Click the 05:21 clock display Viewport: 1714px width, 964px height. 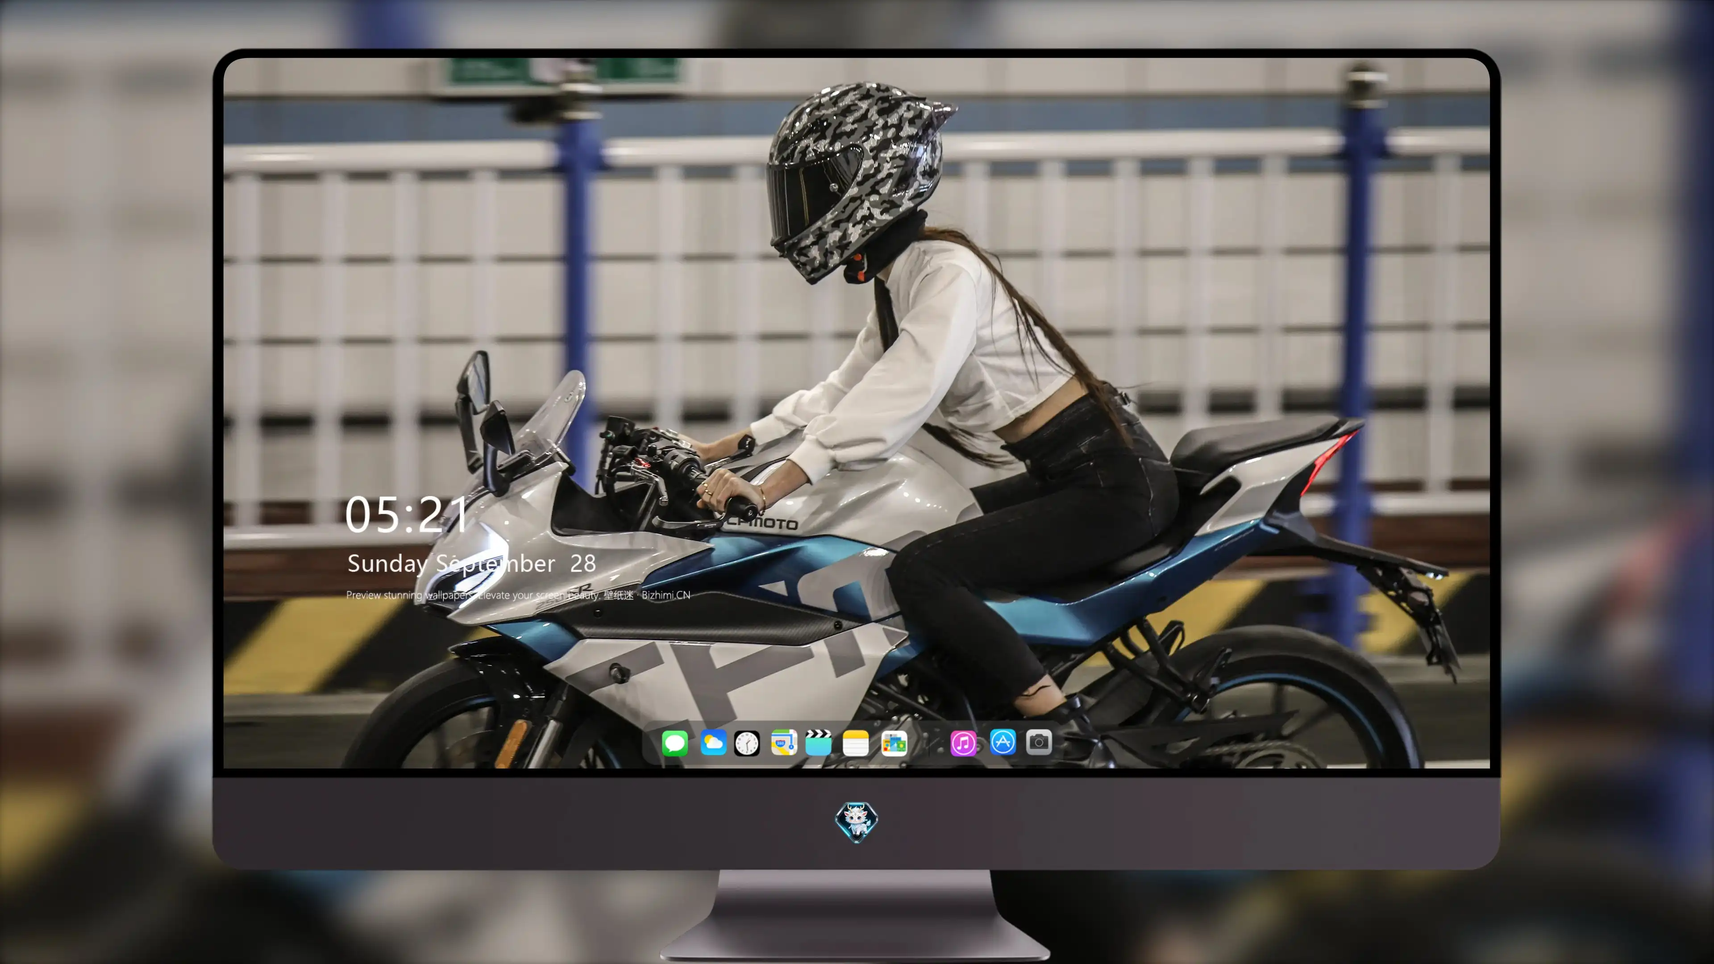[407, 514]
